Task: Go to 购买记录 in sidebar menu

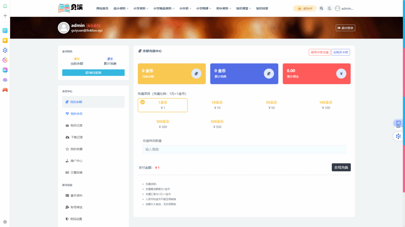Action: [x=76, y=125]
